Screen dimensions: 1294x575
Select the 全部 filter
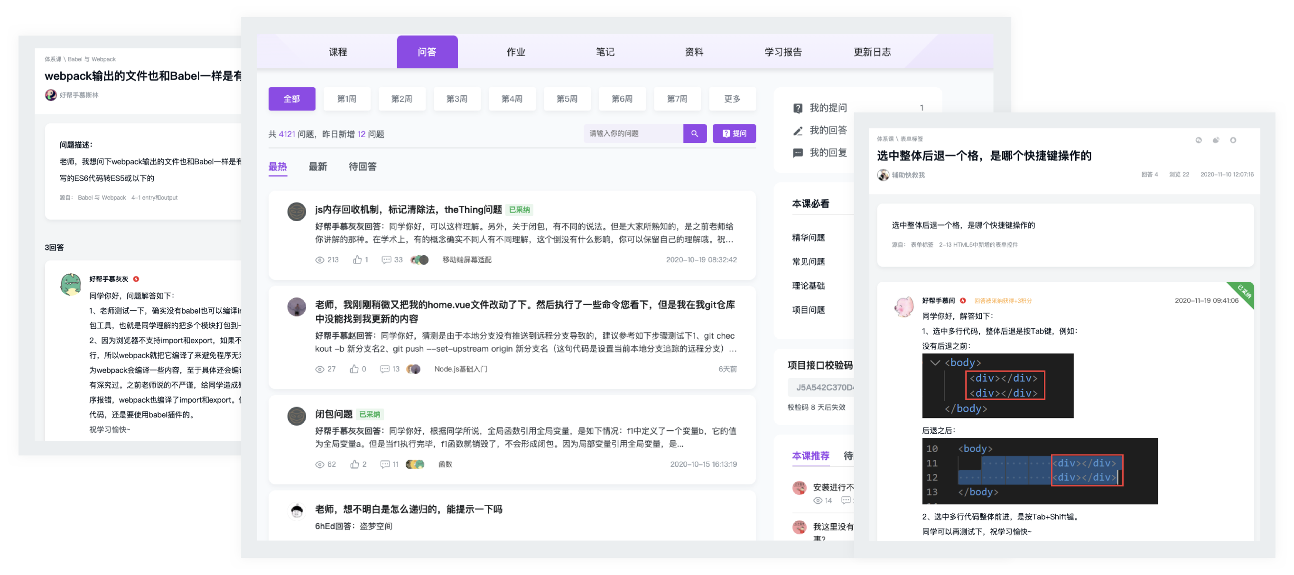291,99
